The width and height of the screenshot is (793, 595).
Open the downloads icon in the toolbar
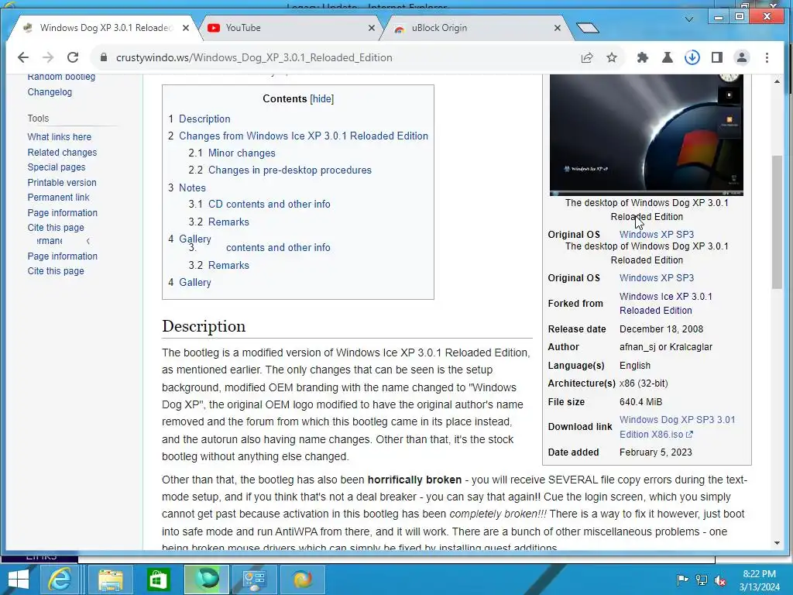pyautogui.click(x=692, y=57)
